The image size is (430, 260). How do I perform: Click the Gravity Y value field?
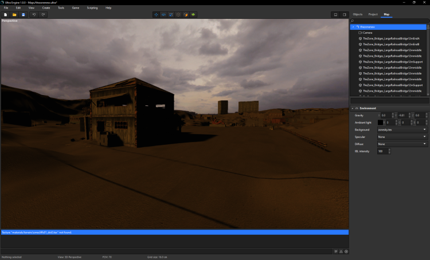[x=403, y=115]
